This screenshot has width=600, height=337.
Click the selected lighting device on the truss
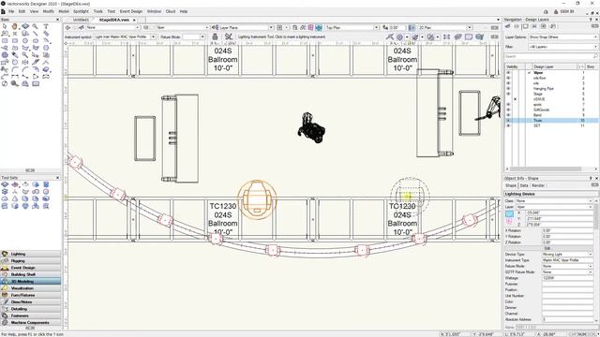[257, 199]
